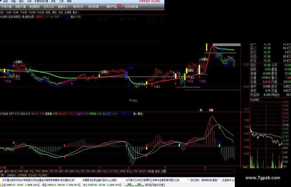Select the KDJ indicator tab

click(105, 171)
